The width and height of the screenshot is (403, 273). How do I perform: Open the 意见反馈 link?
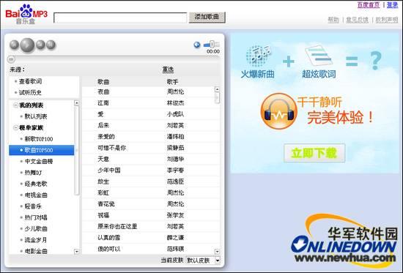pyautogui.click(x=357, y=20)
